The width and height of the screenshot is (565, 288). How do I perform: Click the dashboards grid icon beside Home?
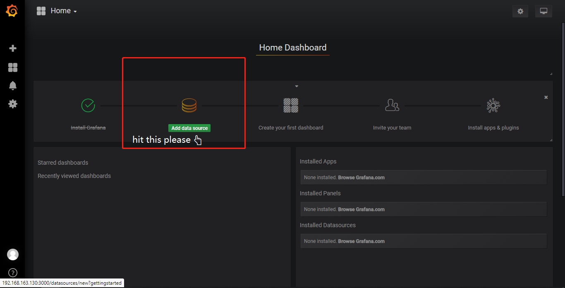click(x=41, y=11)
